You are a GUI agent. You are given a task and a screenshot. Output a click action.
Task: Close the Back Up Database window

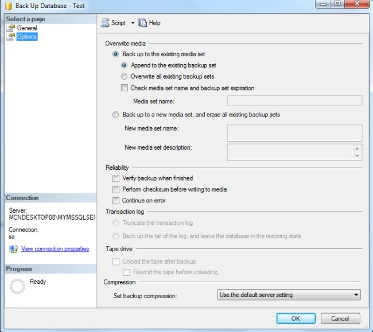pos(357,4)
